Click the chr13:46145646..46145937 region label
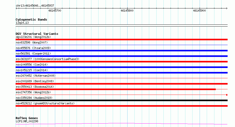 (35, 6)
